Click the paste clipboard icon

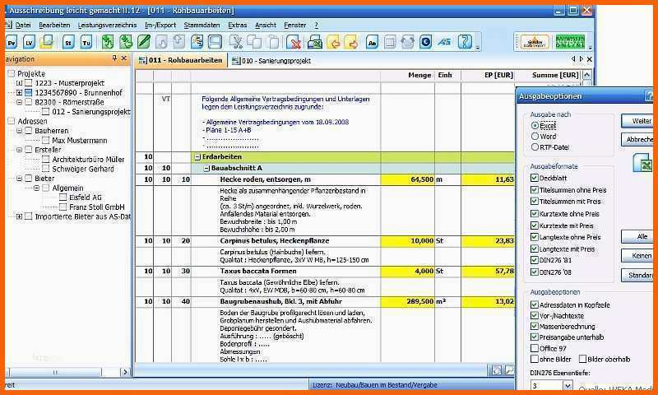(x=273, y=42)
